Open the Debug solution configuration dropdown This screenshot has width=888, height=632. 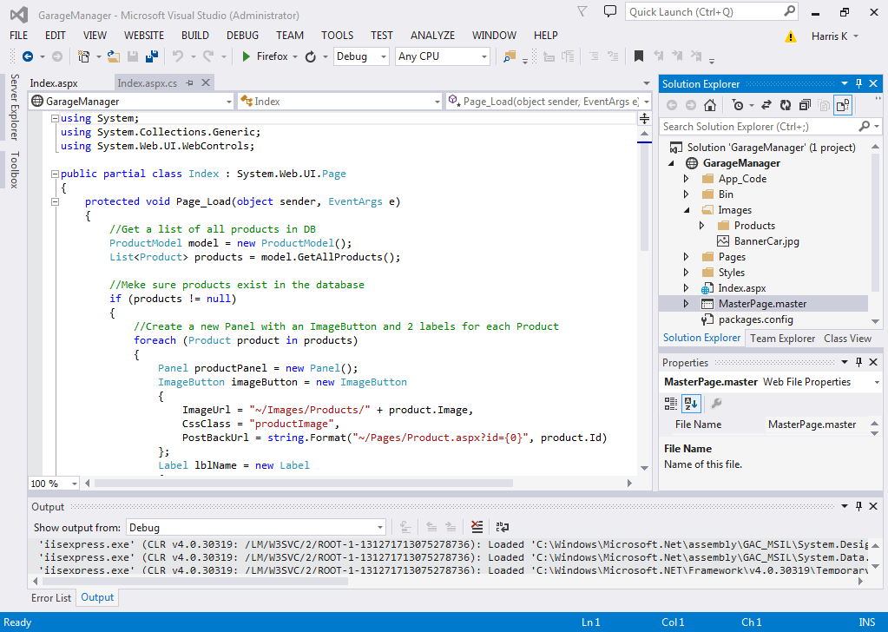click(361, 56)
